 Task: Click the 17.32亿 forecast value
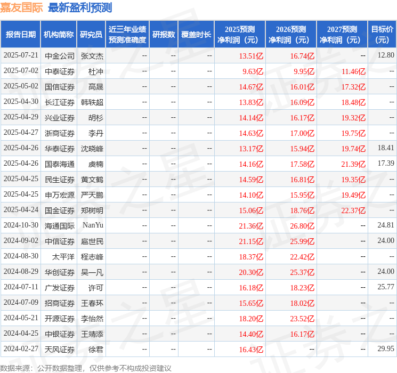(x=353, y=87)
